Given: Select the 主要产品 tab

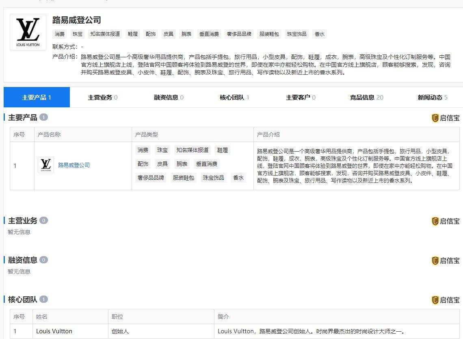Looking at the screenshot, I should coord(37,98).
